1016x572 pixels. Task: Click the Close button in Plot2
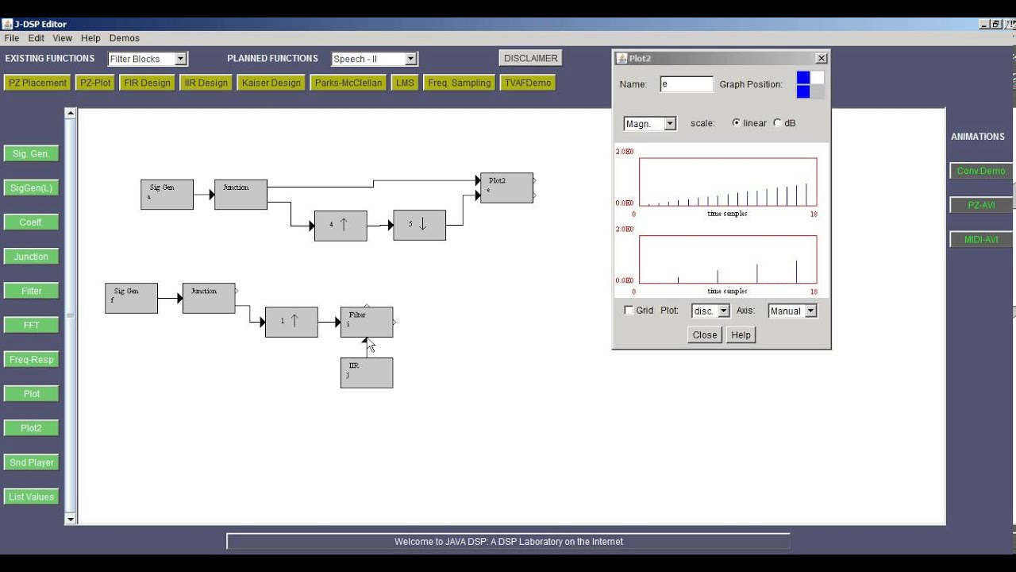[x=705, y=334]
